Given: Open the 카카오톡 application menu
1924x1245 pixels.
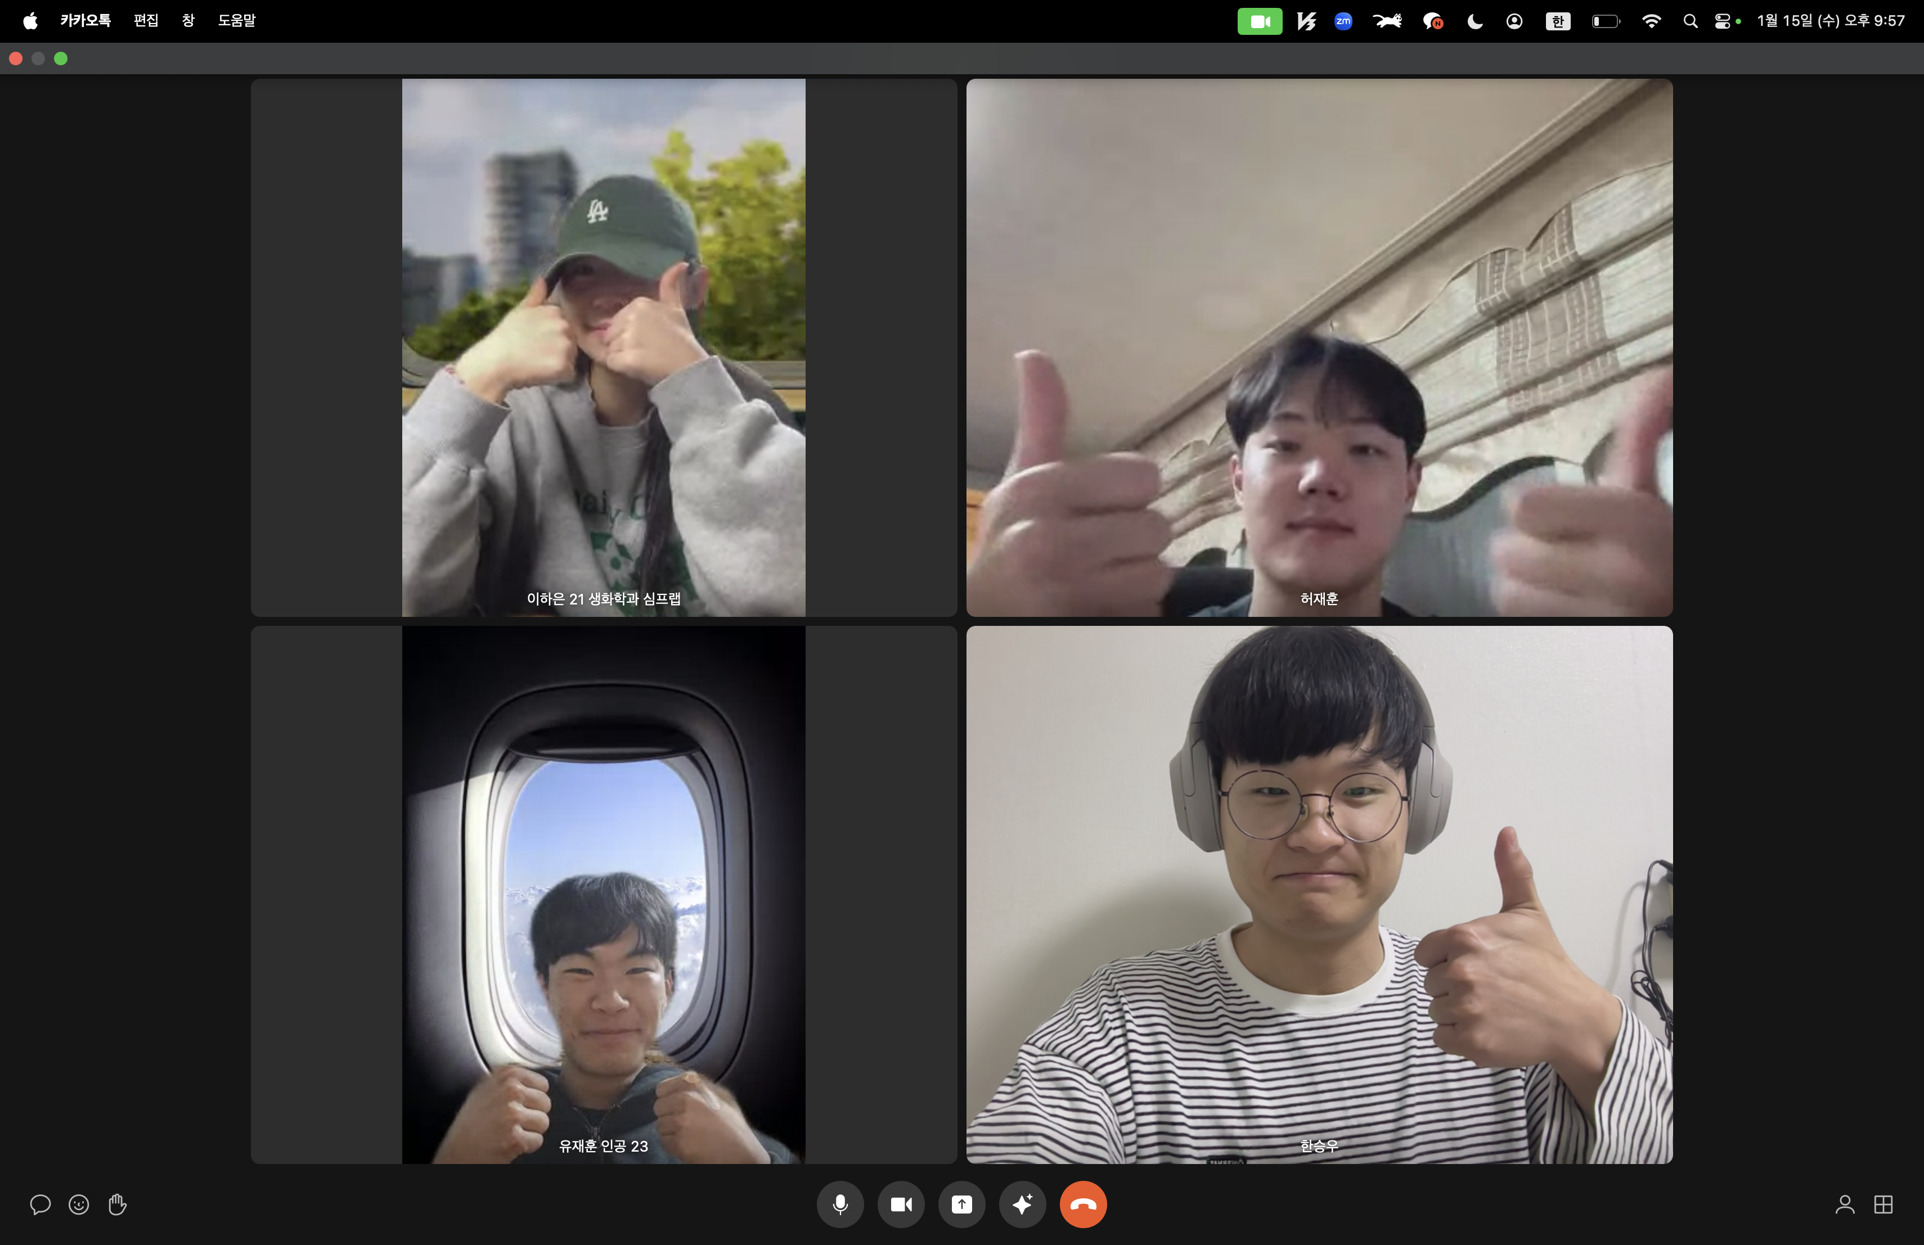Looking at the screenshot, I should pos(85,20).
